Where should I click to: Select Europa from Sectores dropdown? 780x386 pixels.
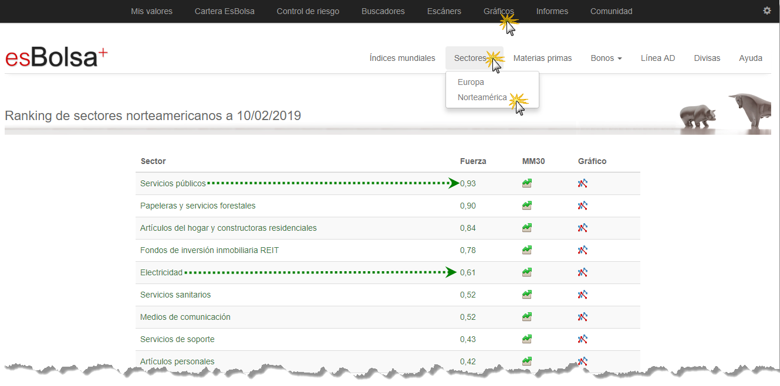click(471, 82)
